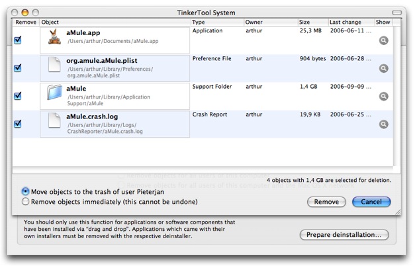The height and width of the screenshot is (266, 417).
Task: Click the aMule support folder icon
Action: [54, 92]
